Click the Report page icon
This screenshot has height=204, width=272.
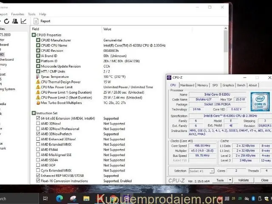35,21
